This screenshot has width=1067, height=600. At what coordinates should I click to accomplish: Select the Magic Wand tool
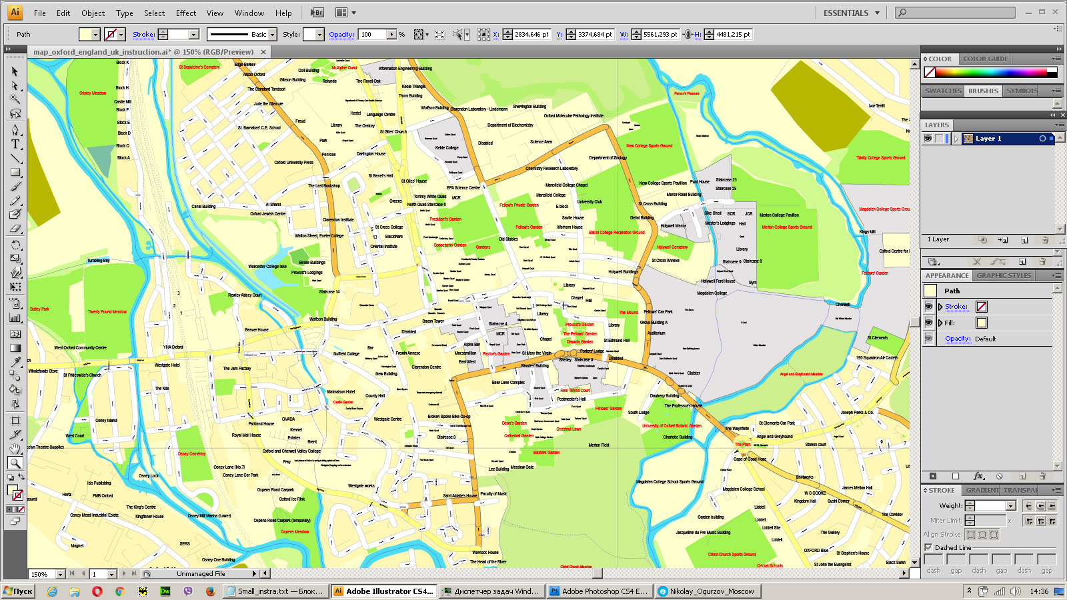(x=15, y=99)
